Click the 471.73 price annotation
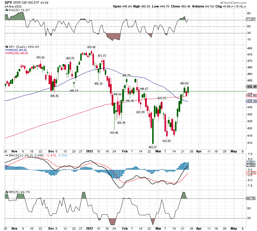Viewport: 257px width, 231px height. click(x=102, y=56)
